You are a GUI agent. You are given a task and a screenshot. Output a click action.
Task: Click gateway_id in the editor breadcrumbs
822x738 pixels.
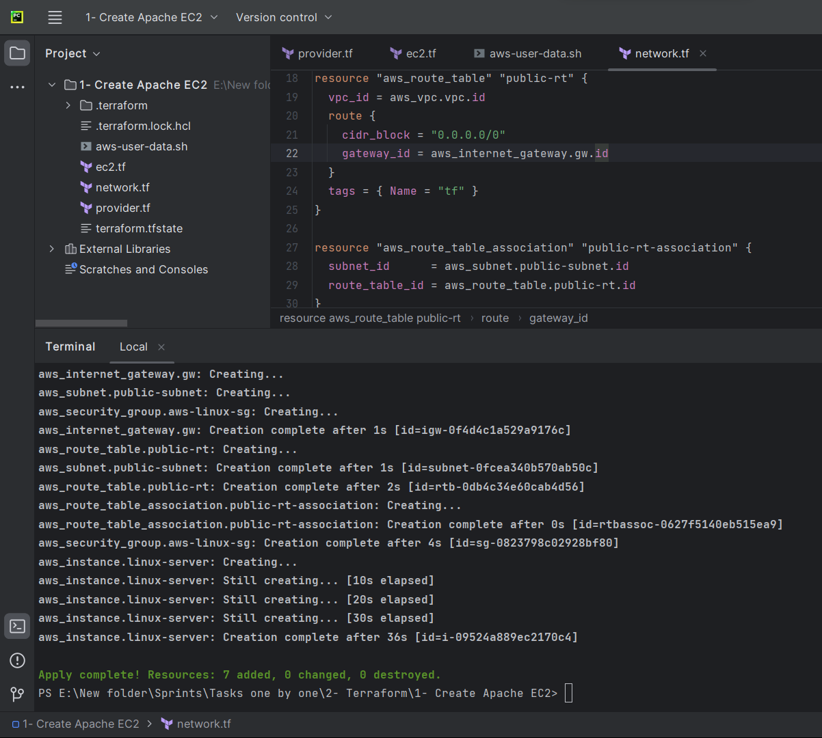pyautogui.click(x=558, y=318)
